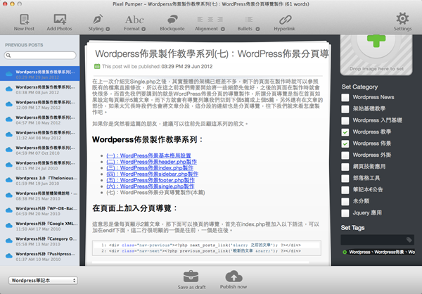This screenshot has width=422, height=294.
Task: Open link (六) WordPress佈景single.php製作
Action: (151, 186)
